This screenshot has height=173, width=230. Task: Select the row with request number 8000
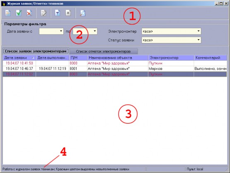click(x=115, y=63)
